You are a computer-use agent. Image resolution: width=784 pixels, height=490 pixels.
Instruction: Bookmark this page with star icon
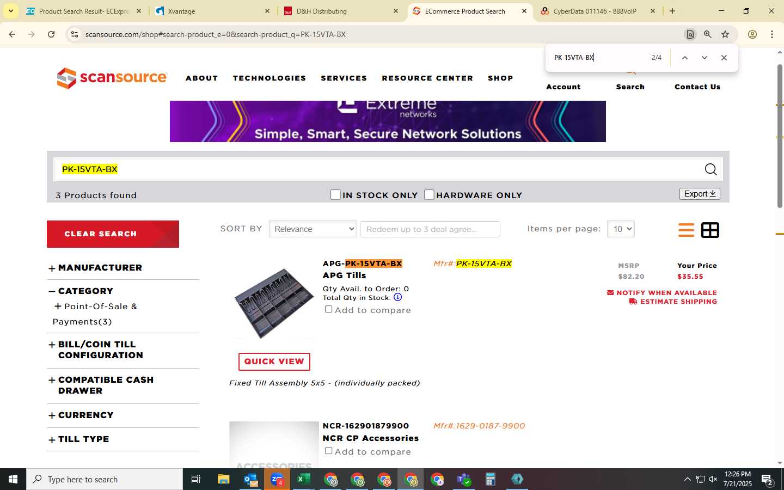pos(725,34)
